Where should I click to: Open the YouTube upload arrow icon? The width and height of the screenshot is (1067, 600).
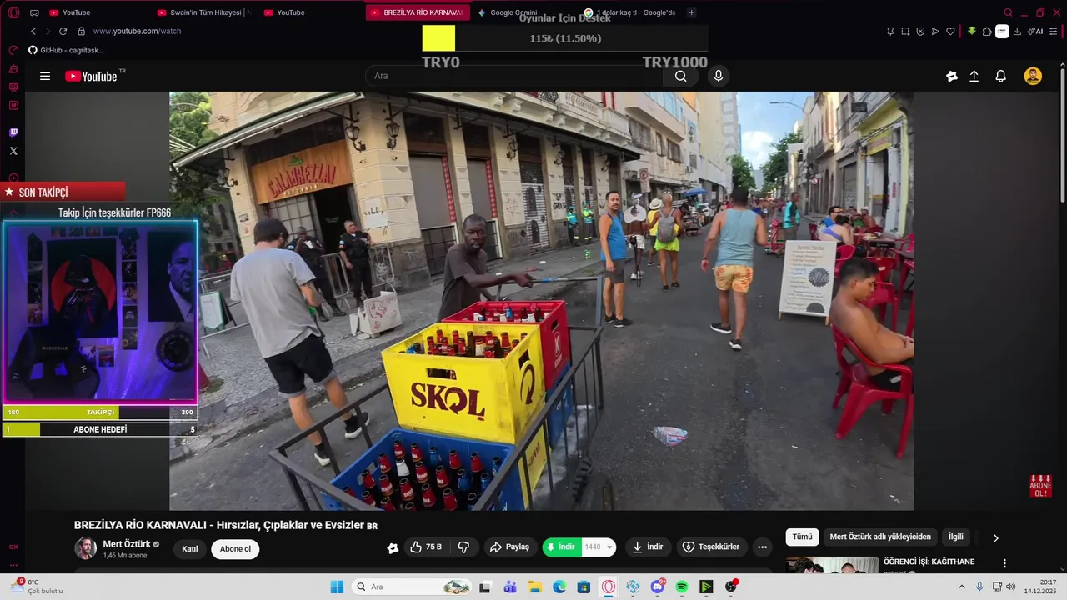coord(974,76)
